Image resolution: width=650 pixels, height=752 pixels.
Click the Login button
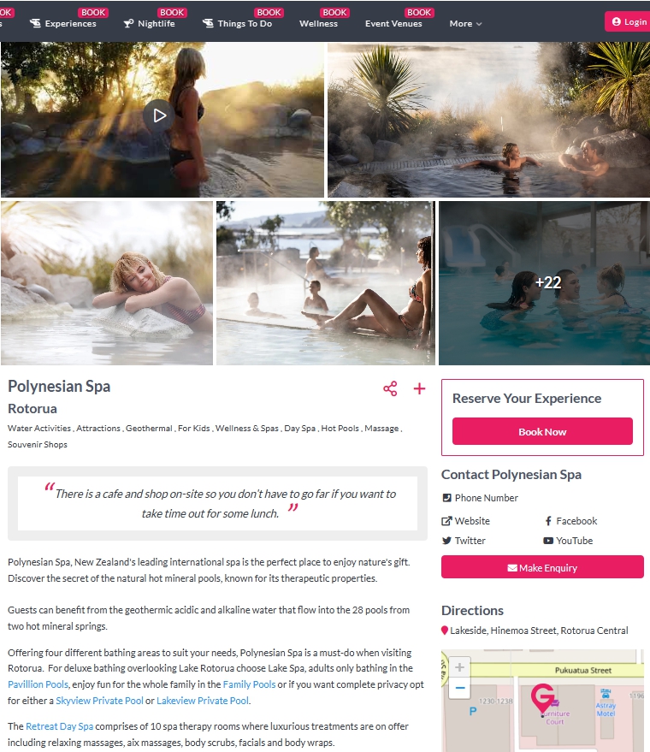(629, 21)
